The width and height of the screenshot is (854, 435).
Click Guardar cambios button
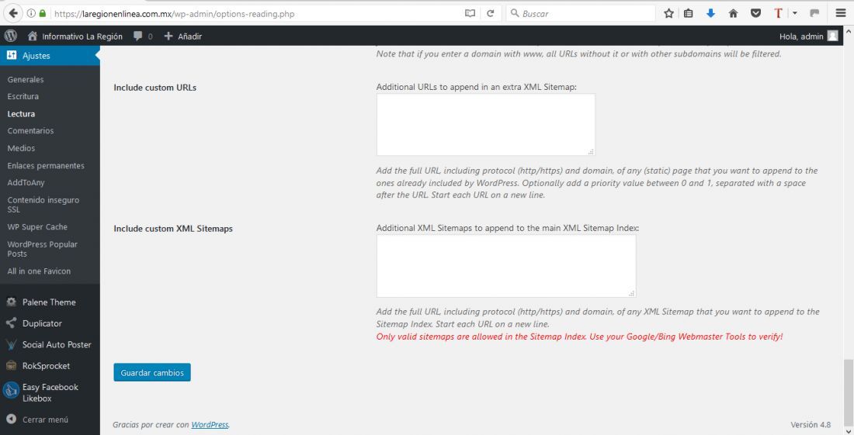click(152, 372)
